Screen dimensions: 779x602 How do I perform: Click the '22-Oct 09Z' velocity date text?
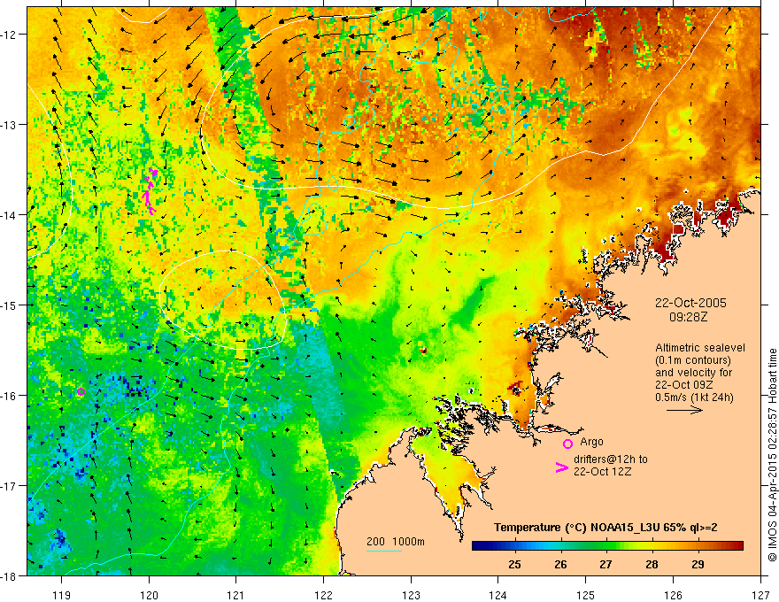click(684, 384)
